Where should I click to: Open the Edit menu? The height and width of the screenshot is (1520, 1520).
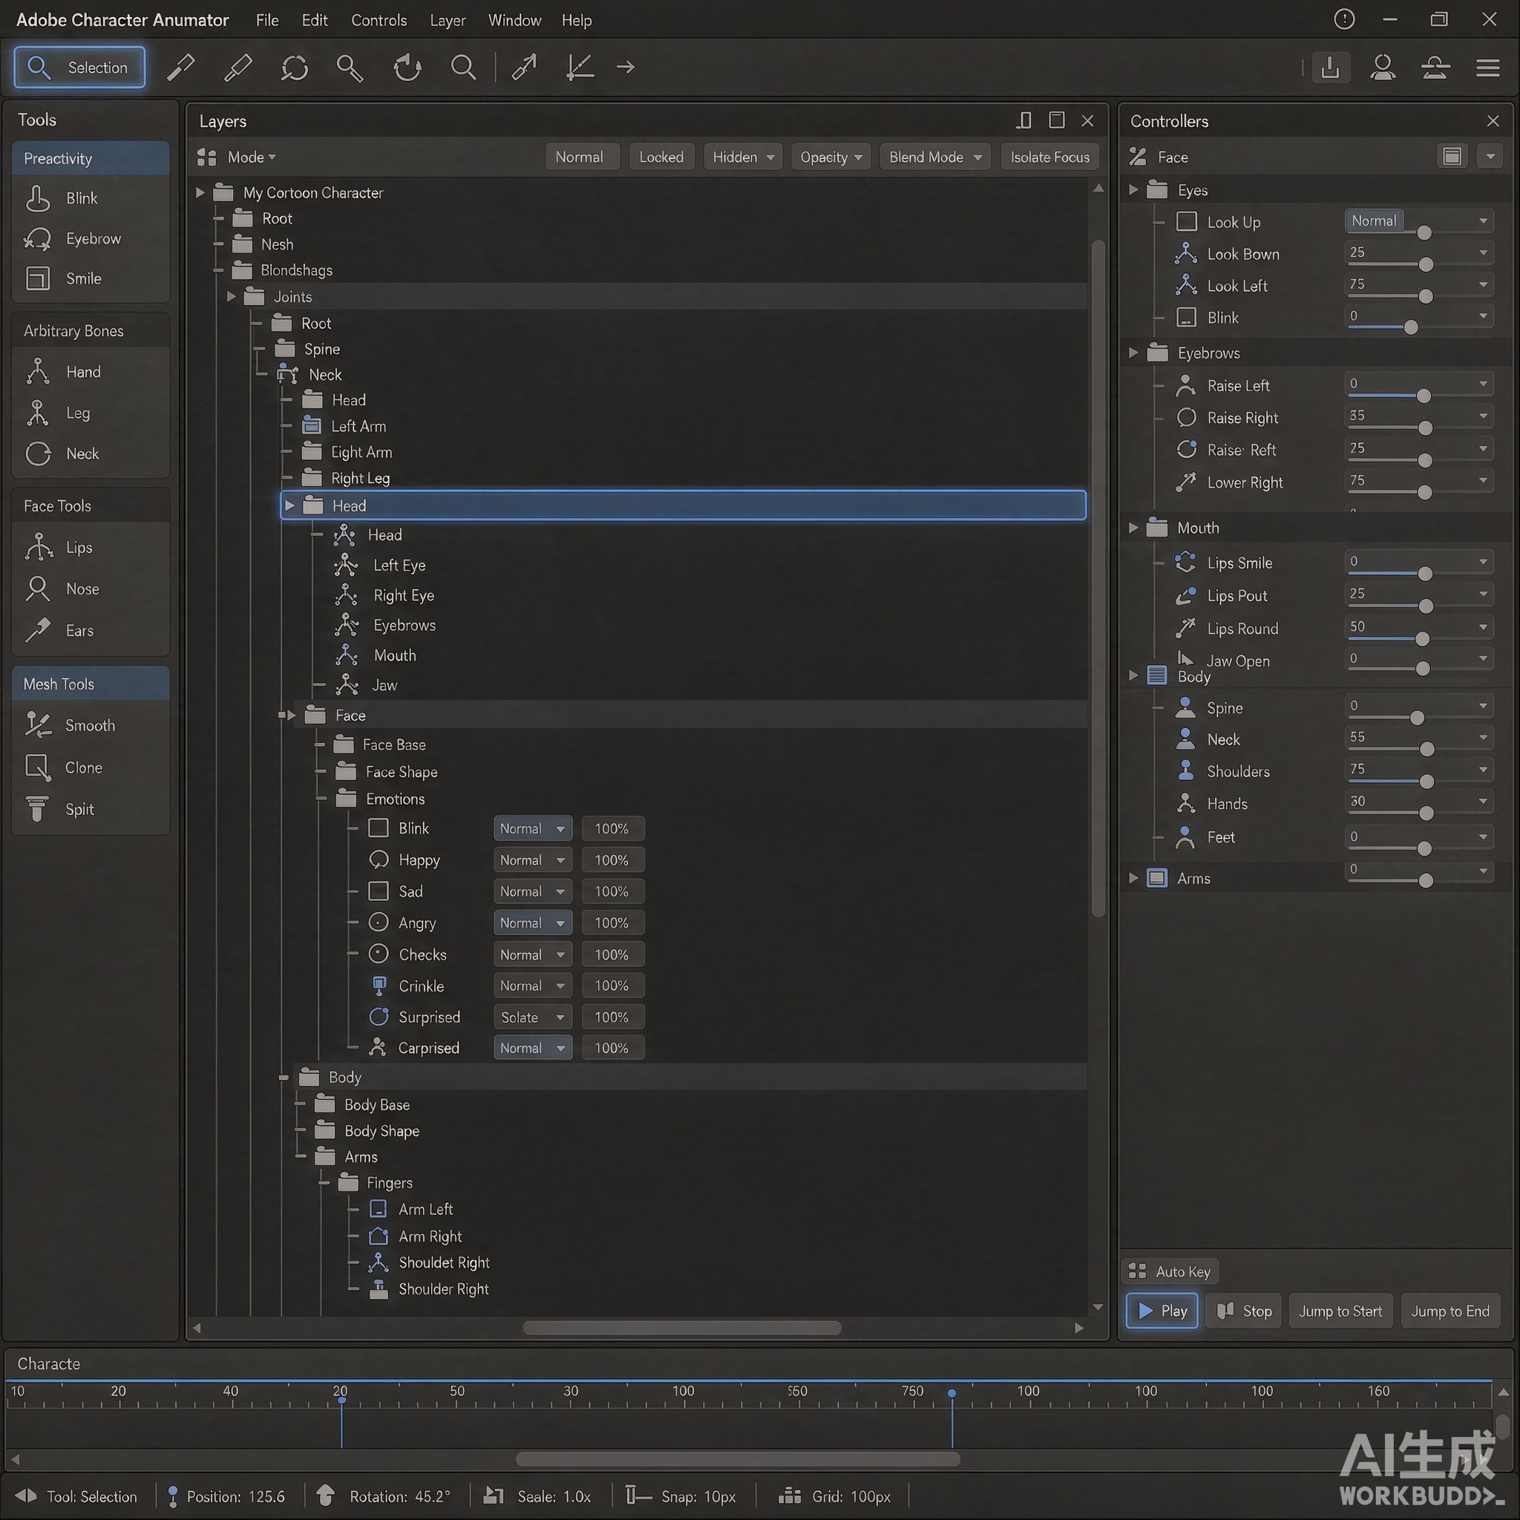tap(315, 21)
